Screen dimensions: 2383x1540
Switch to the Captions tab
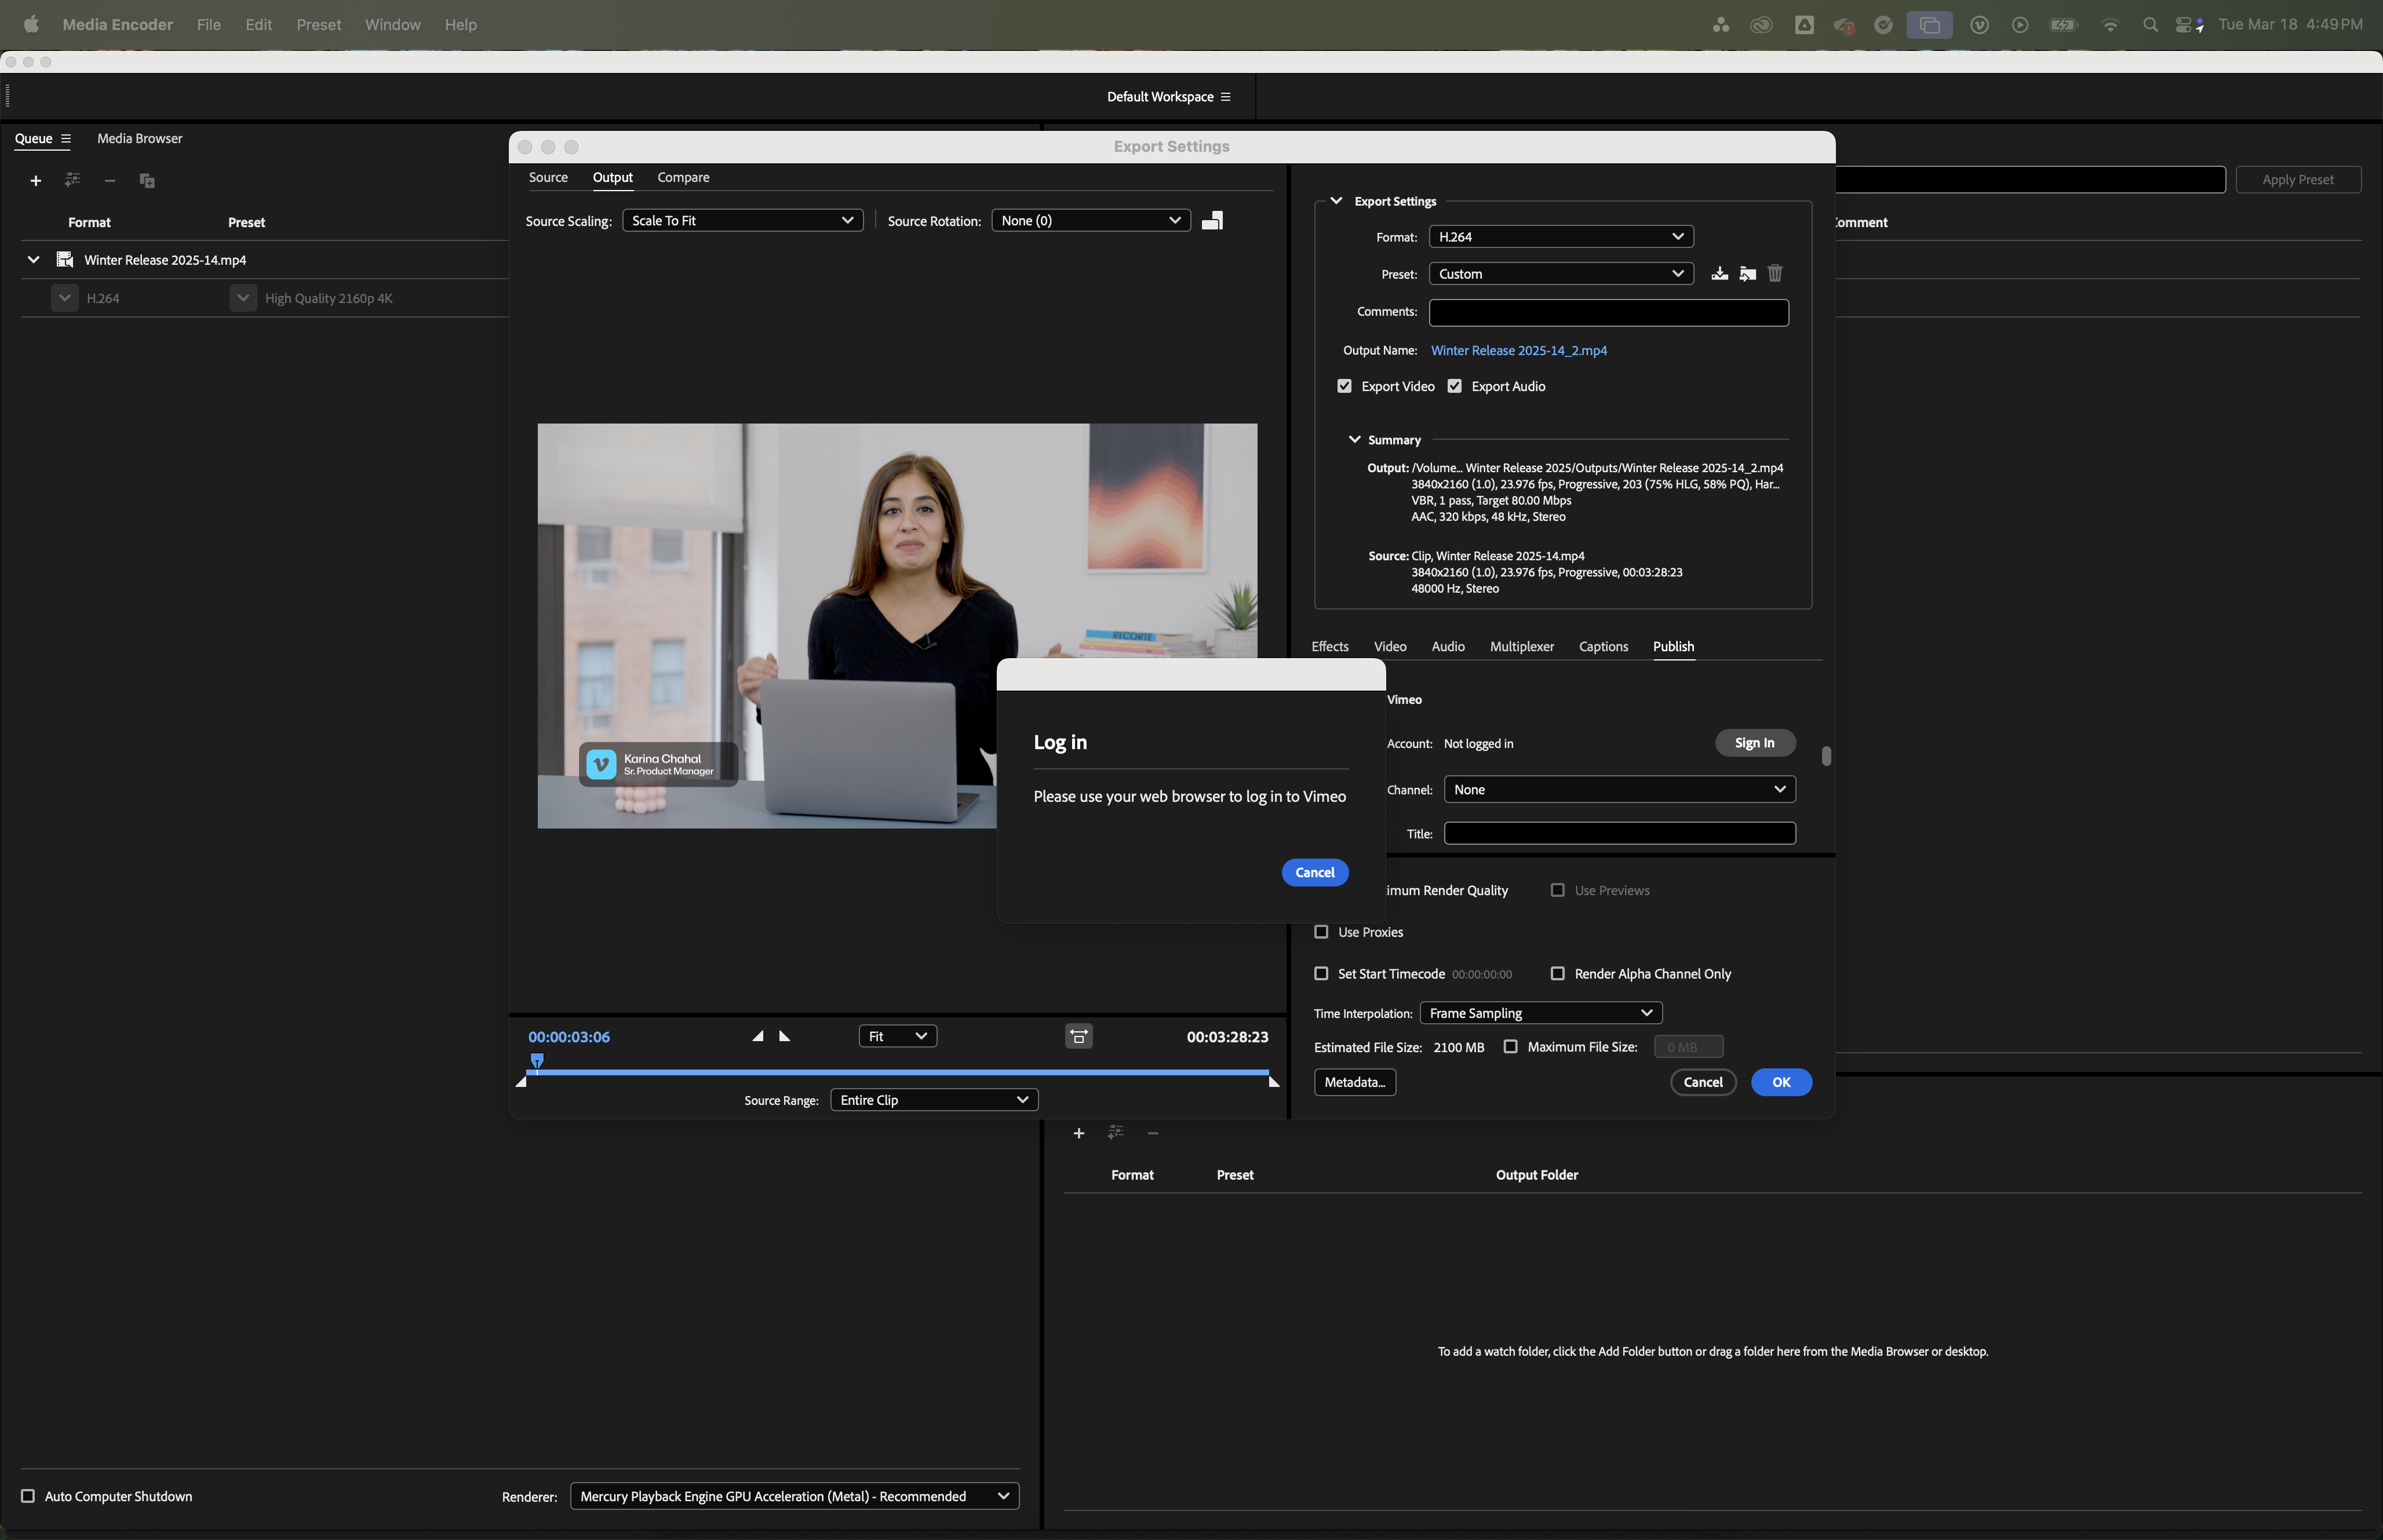coord(1603,647)
